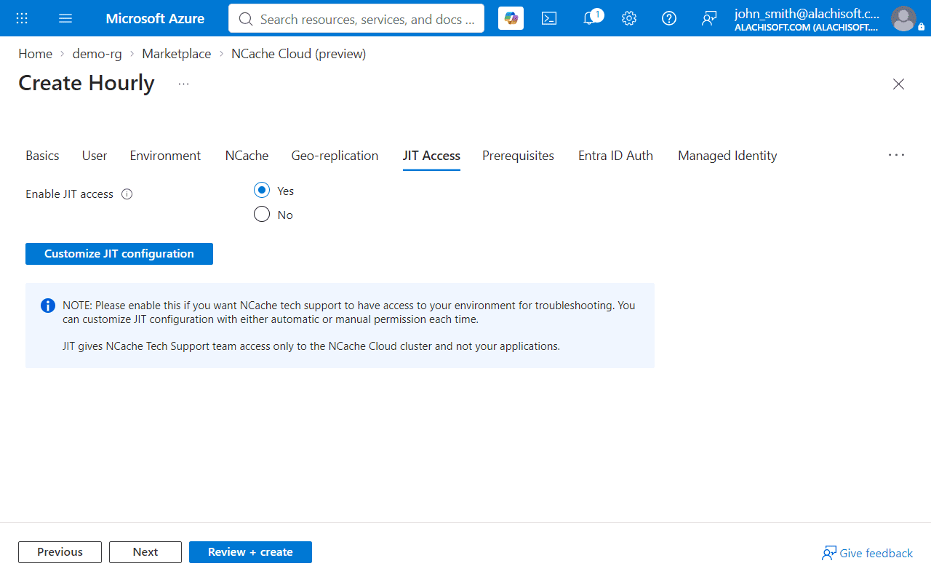Go to the Prerequisites tab
The width and height of the screenshot is (931, 582).
(x=518, y=156)
